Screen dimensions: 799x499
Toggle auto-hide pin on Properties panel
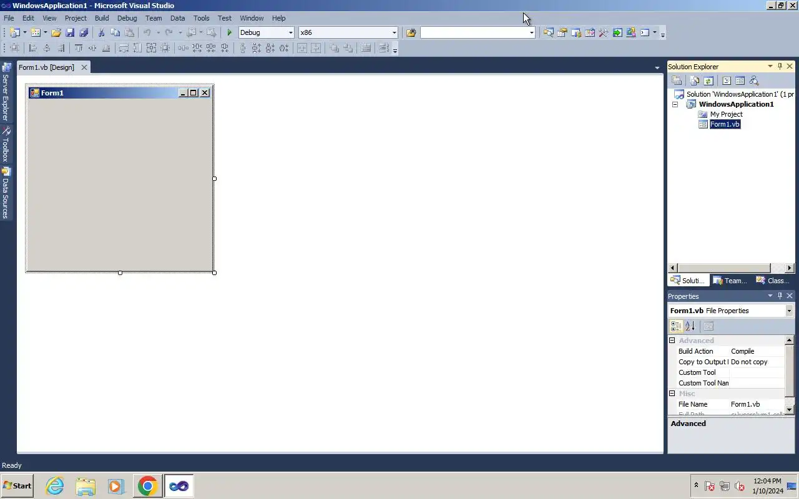tap(780, 296)
